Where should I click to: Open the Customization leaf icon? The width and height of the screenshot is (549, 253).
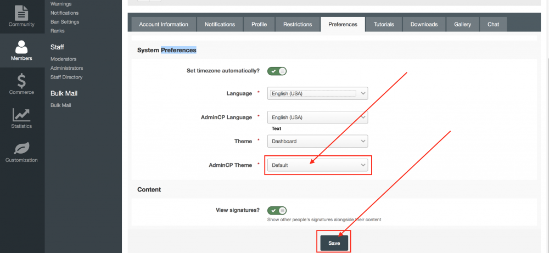pos(21,151)
